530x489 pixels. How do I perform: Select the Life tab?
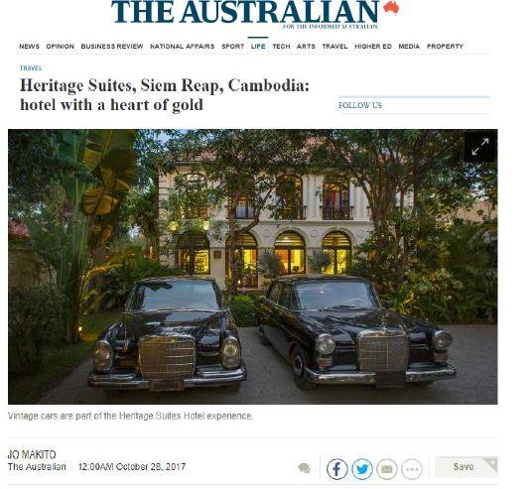coord(258,47)
